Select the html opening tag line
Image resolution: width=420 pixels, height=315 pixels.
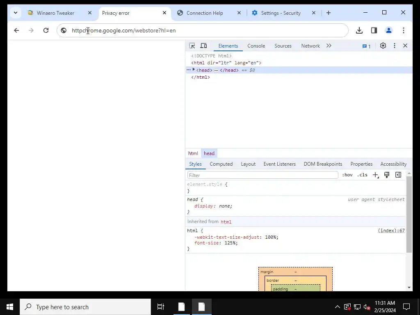(226, 63)
